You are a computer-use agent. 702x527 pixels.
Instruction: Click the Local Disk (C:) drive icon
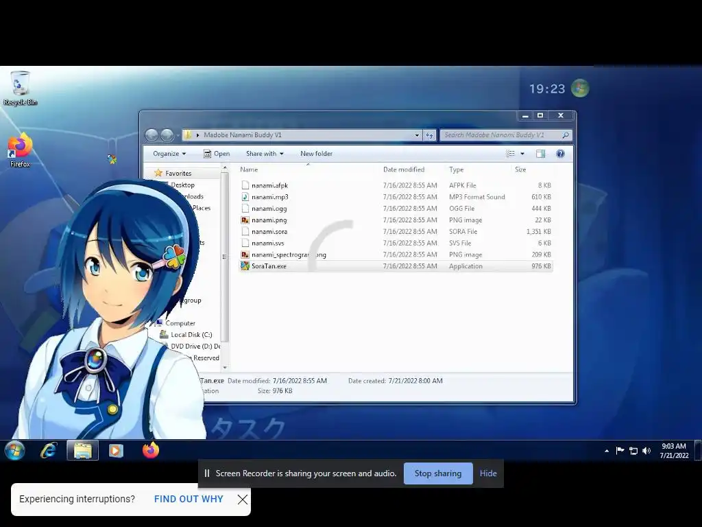tap(163, 334)
